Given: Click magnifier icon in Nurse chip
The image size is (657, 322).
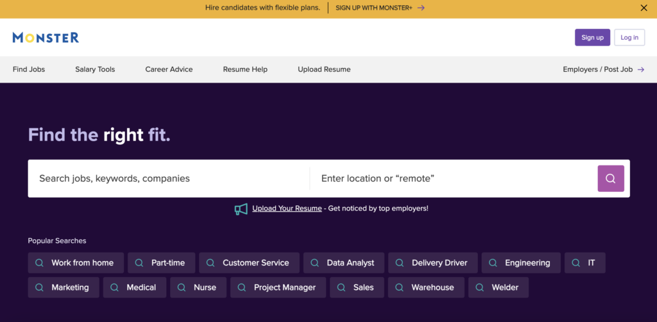Looking at the screenshot, I should point(182,287).
